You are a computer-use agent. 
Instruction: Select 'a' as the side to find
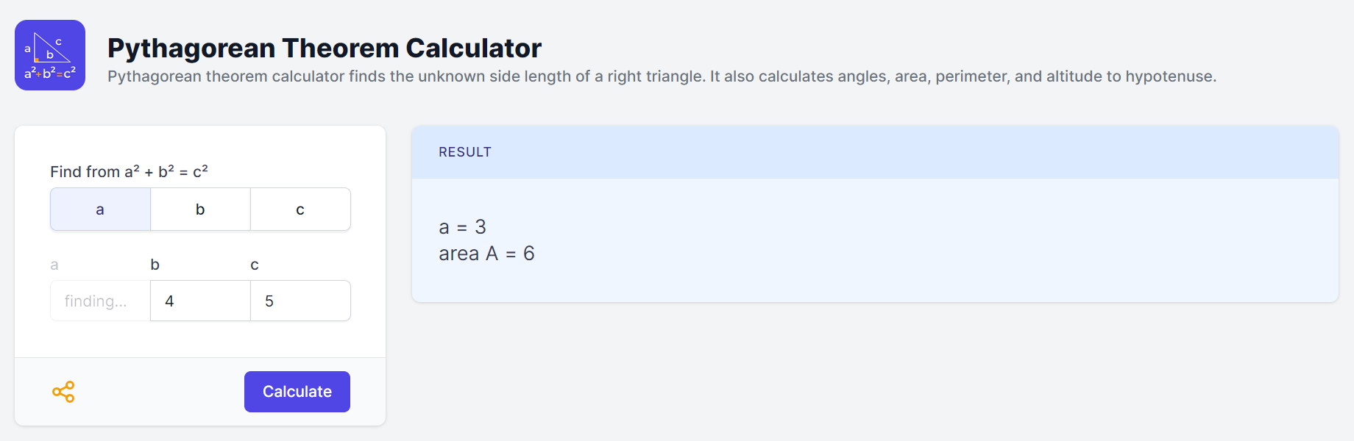pyautogui.click(x=100, y=209)
